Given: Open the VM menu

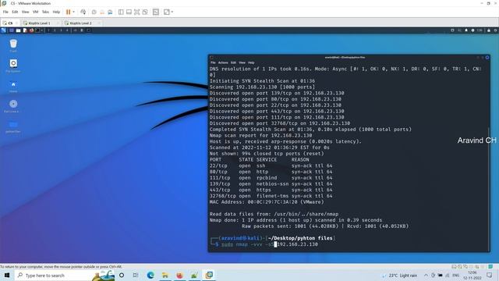Looking at the screenshot, I should 35,12.
